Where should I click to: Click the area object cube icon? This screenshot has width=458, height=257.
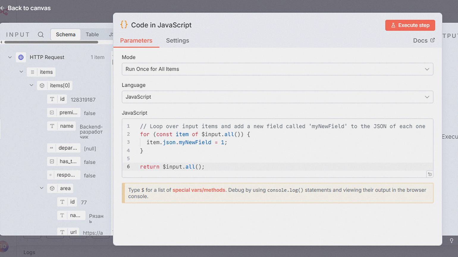click(x=52, y=188)
